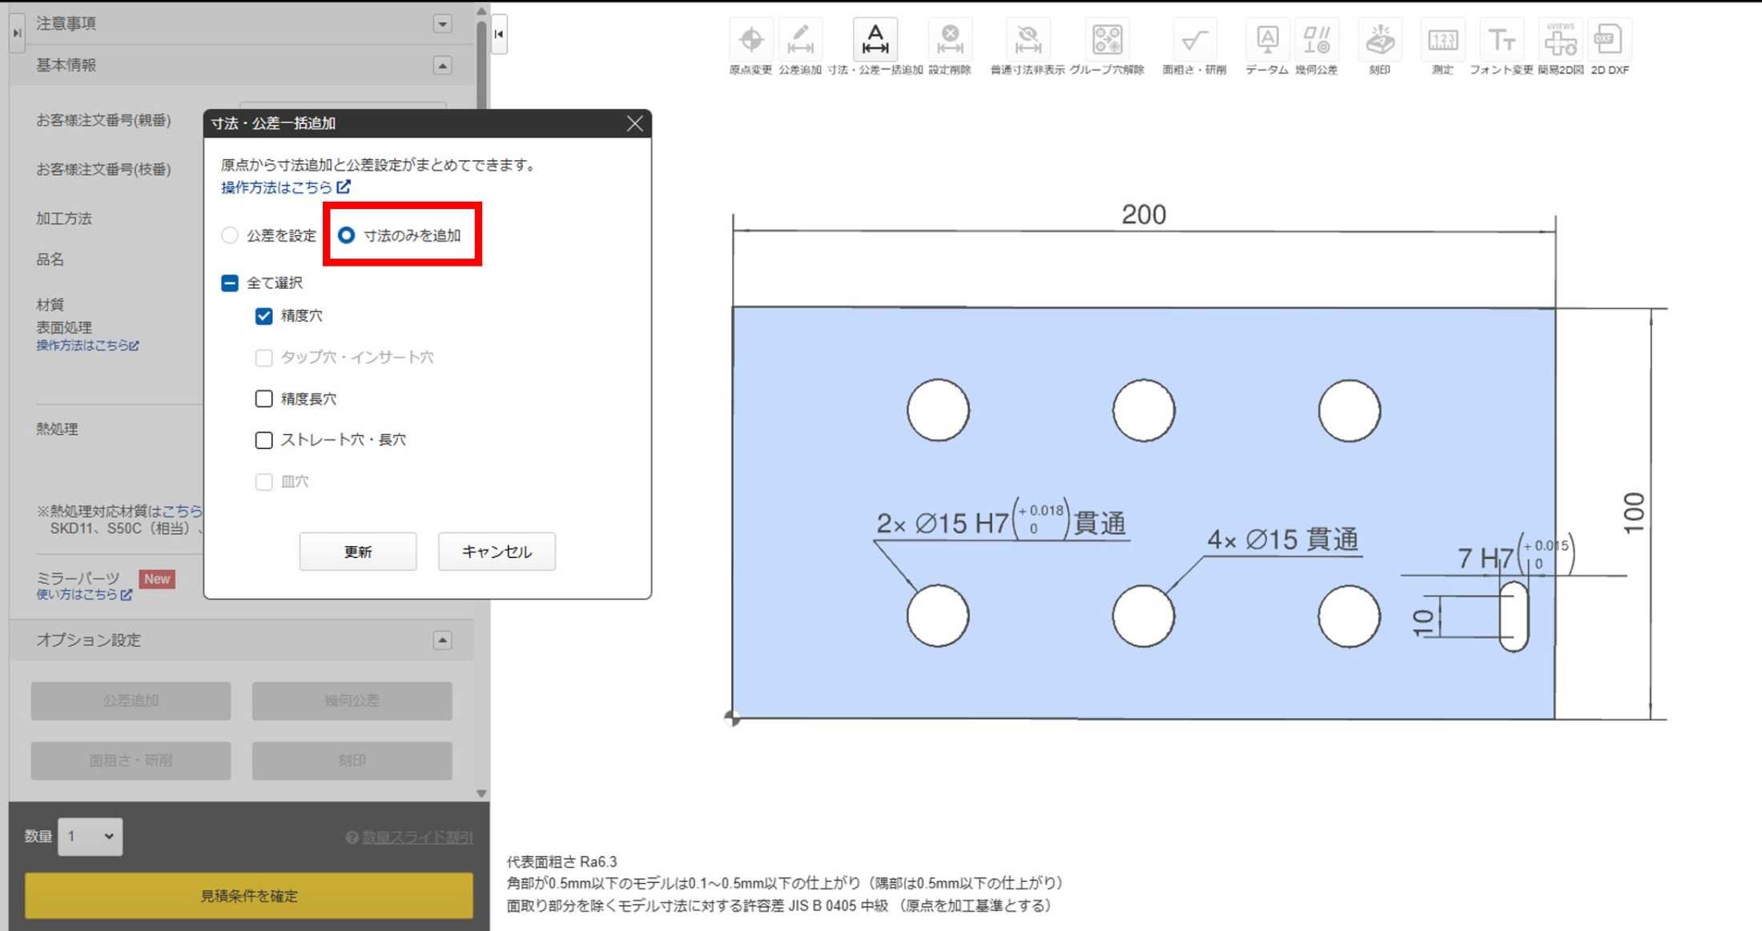Expand the 注意事項 section

click(442, 24)
